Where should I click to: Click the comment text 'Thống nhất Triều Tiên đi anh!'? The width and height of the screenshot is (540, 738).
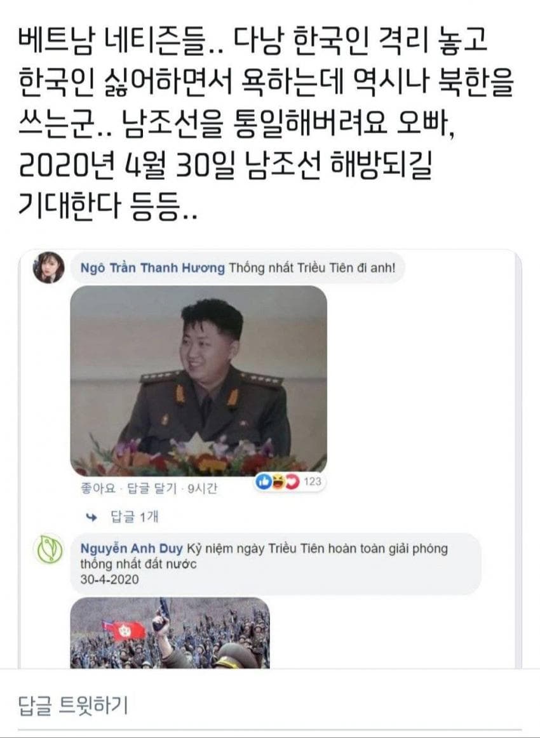[312, 268]
